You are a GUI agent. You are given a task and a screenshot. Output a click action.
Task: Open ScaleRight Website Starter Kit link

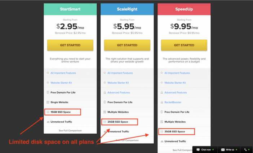tap(118, 83)
